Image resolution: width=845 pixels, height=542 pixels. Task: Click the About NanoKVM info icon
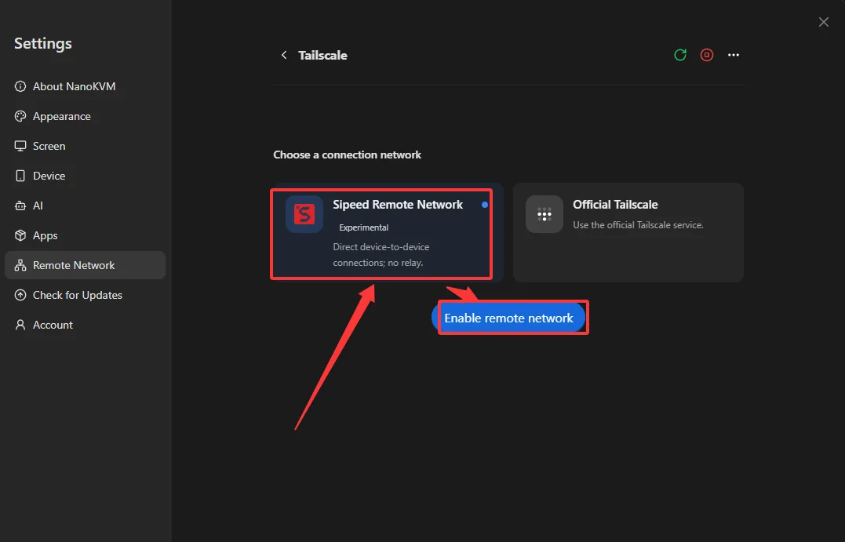(x=20, y=86)
